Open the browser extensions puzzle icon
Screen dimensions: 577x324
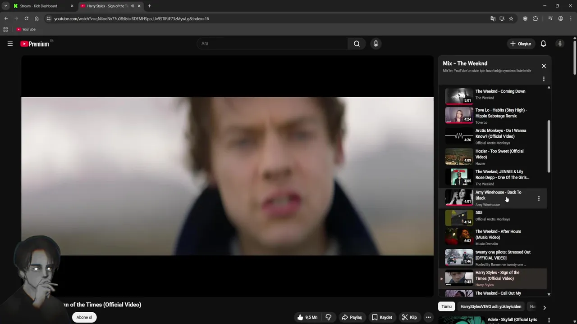click(x=536, y=18)
